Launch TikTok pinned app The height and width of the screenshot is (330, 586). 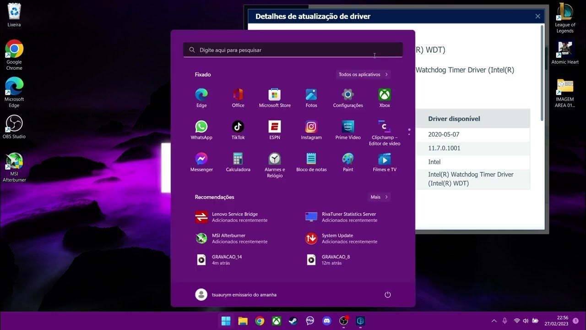coord(238,131)
